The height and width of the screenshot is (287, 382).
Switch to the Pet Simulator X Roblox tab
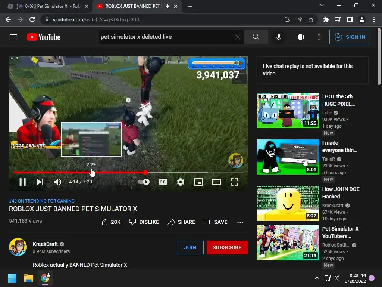point(48,6)
